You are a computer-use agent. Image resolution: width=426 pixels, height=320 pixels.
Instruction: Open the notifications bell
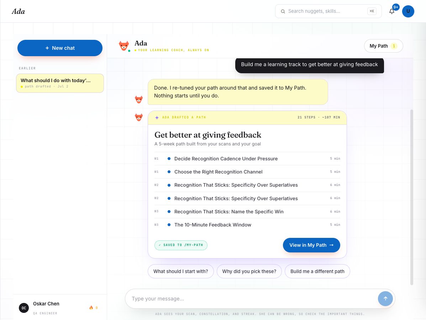391,11
